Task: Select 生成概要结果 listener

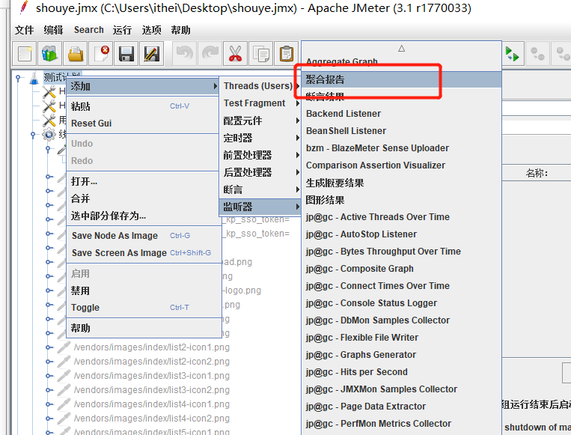Action: (401, 183)
